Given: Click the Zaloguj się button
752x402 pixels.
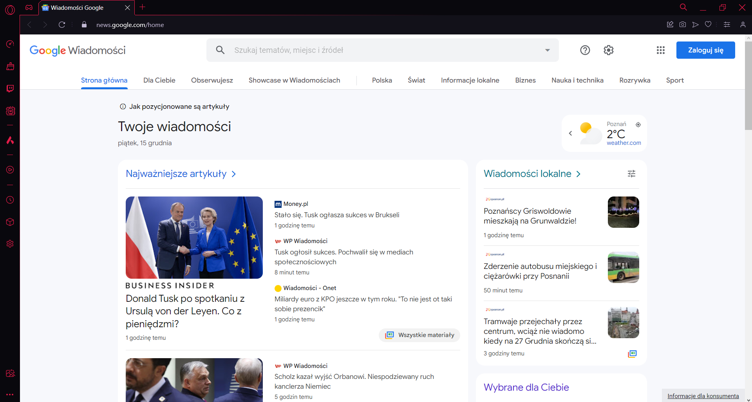Looking at the screenshot, I should [x=705, y=50].
